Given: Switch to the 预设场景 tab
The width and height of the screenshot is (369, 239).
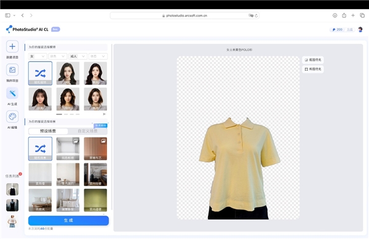Looking at the screenshot, I should tap(48, 131).
